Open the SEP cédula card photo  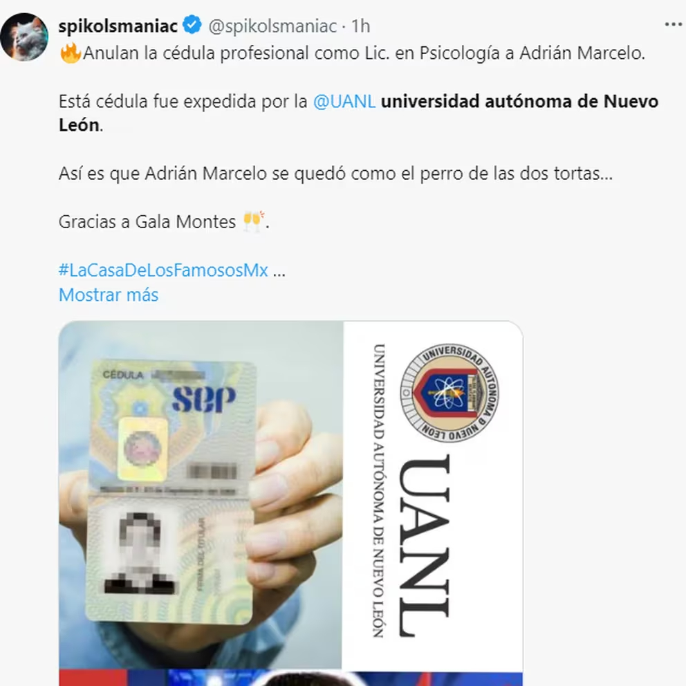(201, 494)
